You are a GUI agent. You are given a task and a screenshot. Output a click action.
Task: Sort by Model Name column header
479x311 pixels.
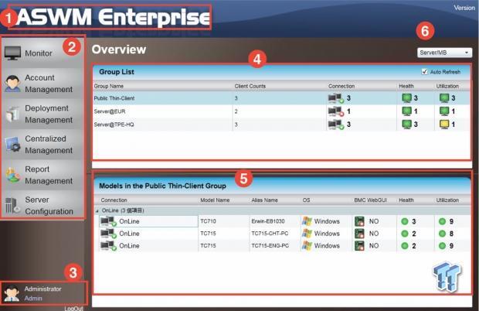[x=215, y=200]
